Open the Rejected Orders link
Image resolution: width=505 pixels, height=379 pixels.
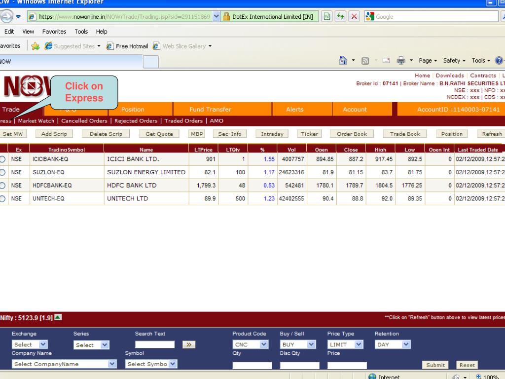(x=136, y=121)
